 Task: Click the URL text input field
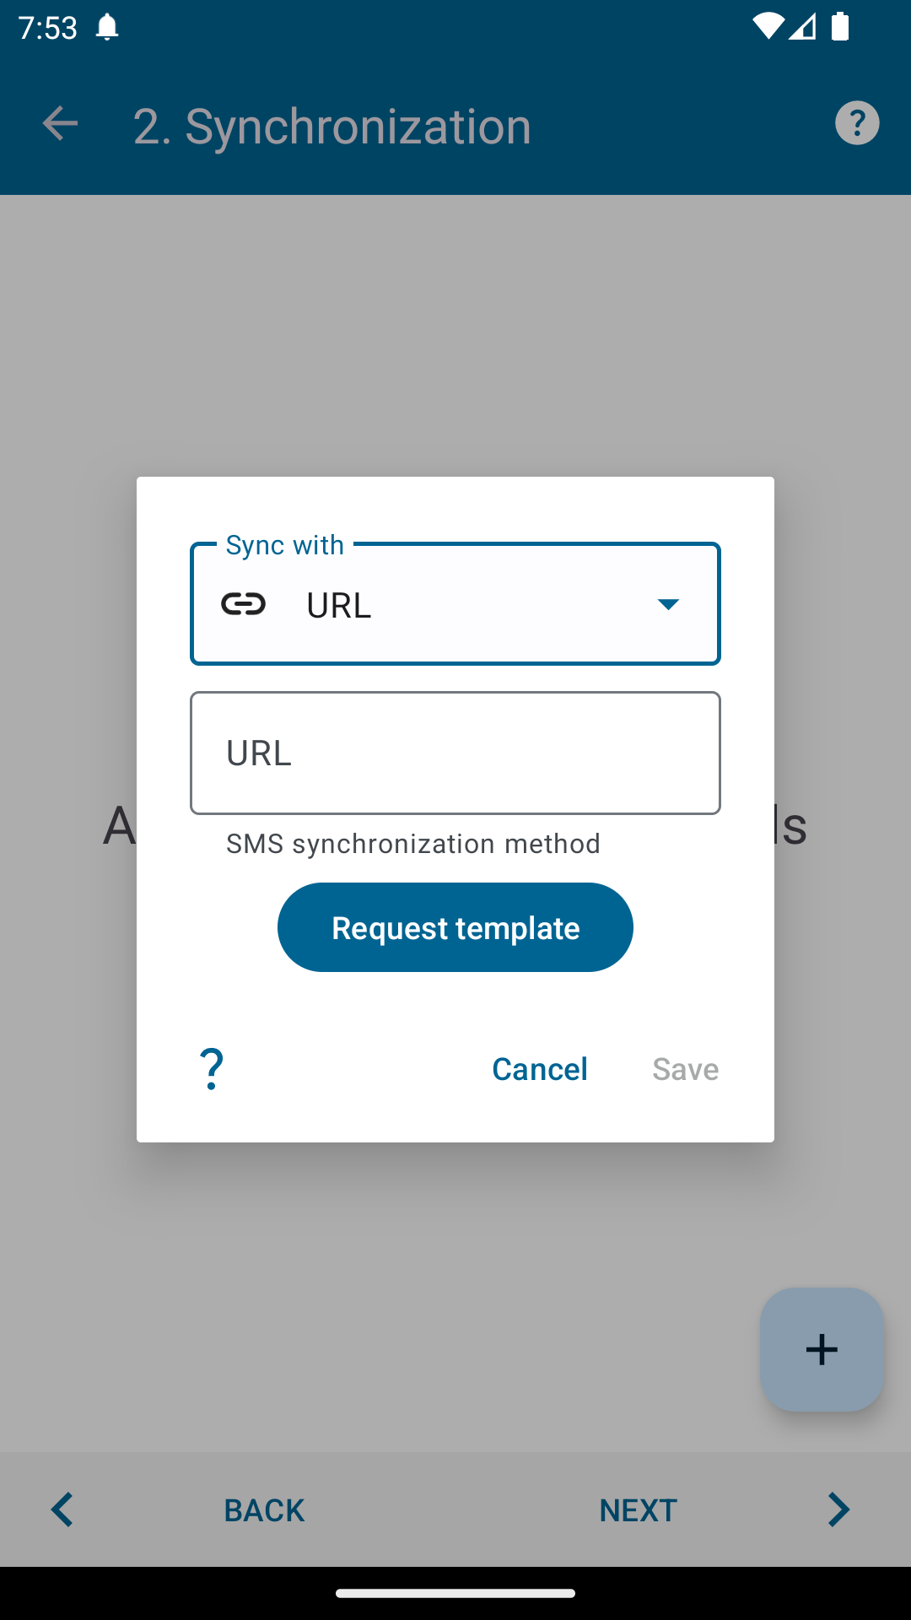[x=455, y=753]
